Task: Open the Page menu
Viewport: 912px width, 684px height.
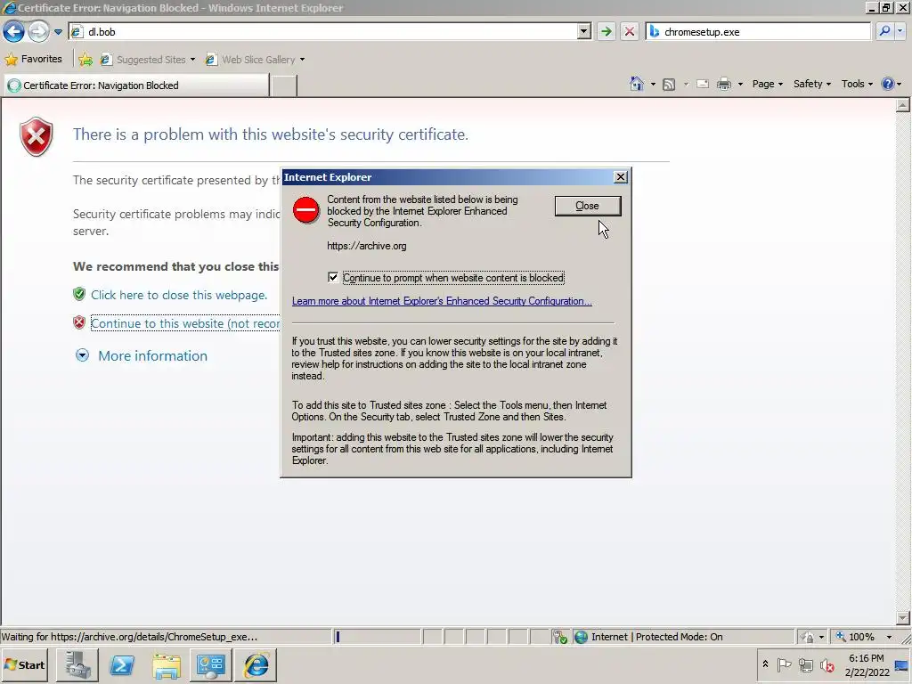Action: tap(767, 84)
